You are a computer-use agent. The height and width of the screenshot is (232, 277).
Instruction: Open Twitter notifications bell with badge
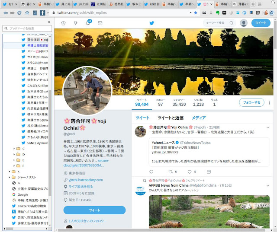88,23
